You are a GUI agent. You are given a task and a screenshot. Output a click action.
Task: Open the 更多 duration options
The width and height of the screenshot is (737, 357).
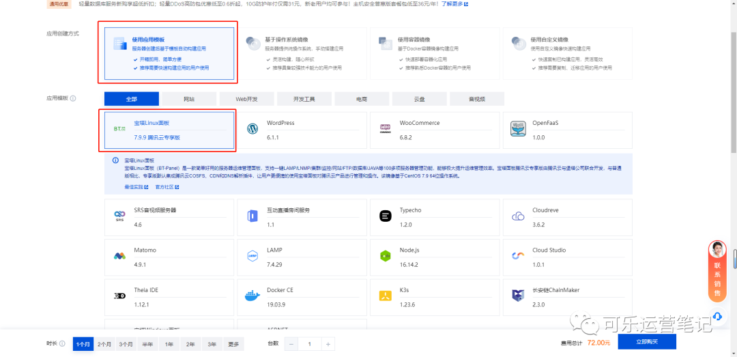pyautogui.click(x=233, y=344)
